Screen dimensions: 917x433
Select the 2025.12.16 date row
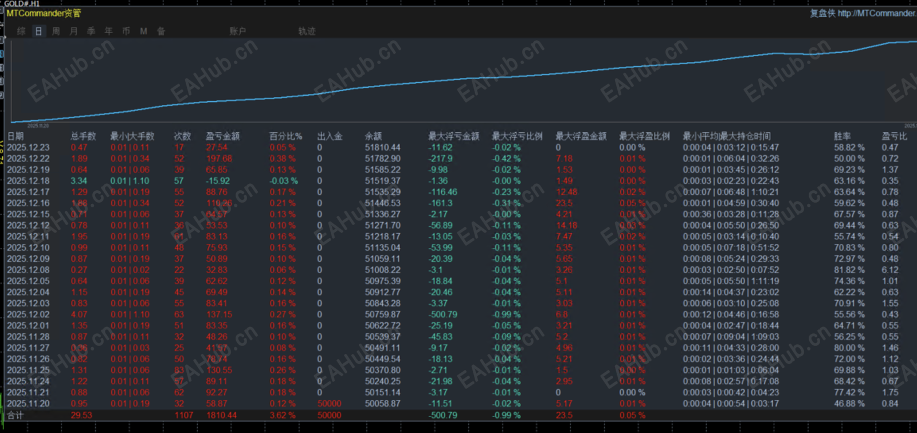(28, 203)
